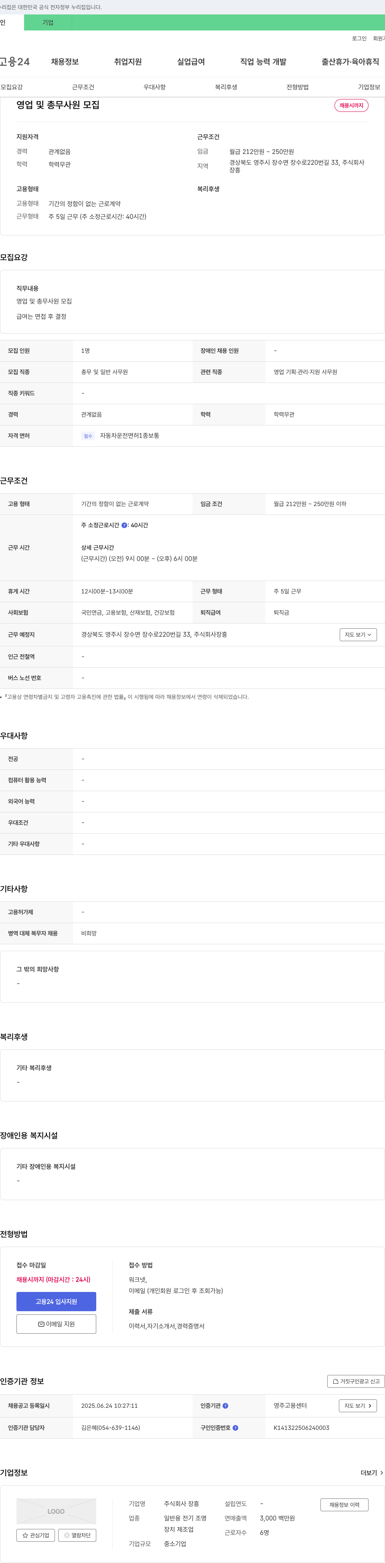Viewport: 385px width, 1563px height.
Task: Select the 12시00분~13시00분 break time cell
Action: click(107, 591)
